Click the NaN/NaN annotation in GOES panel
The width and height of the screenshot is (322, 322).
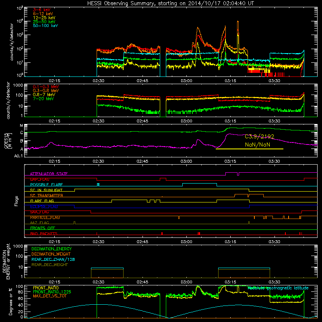(258, 144)
